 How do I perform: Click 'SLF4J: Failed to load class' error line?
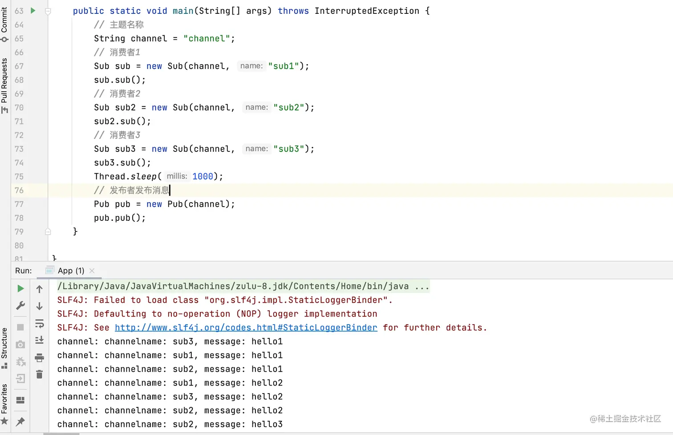click(225, 300)
